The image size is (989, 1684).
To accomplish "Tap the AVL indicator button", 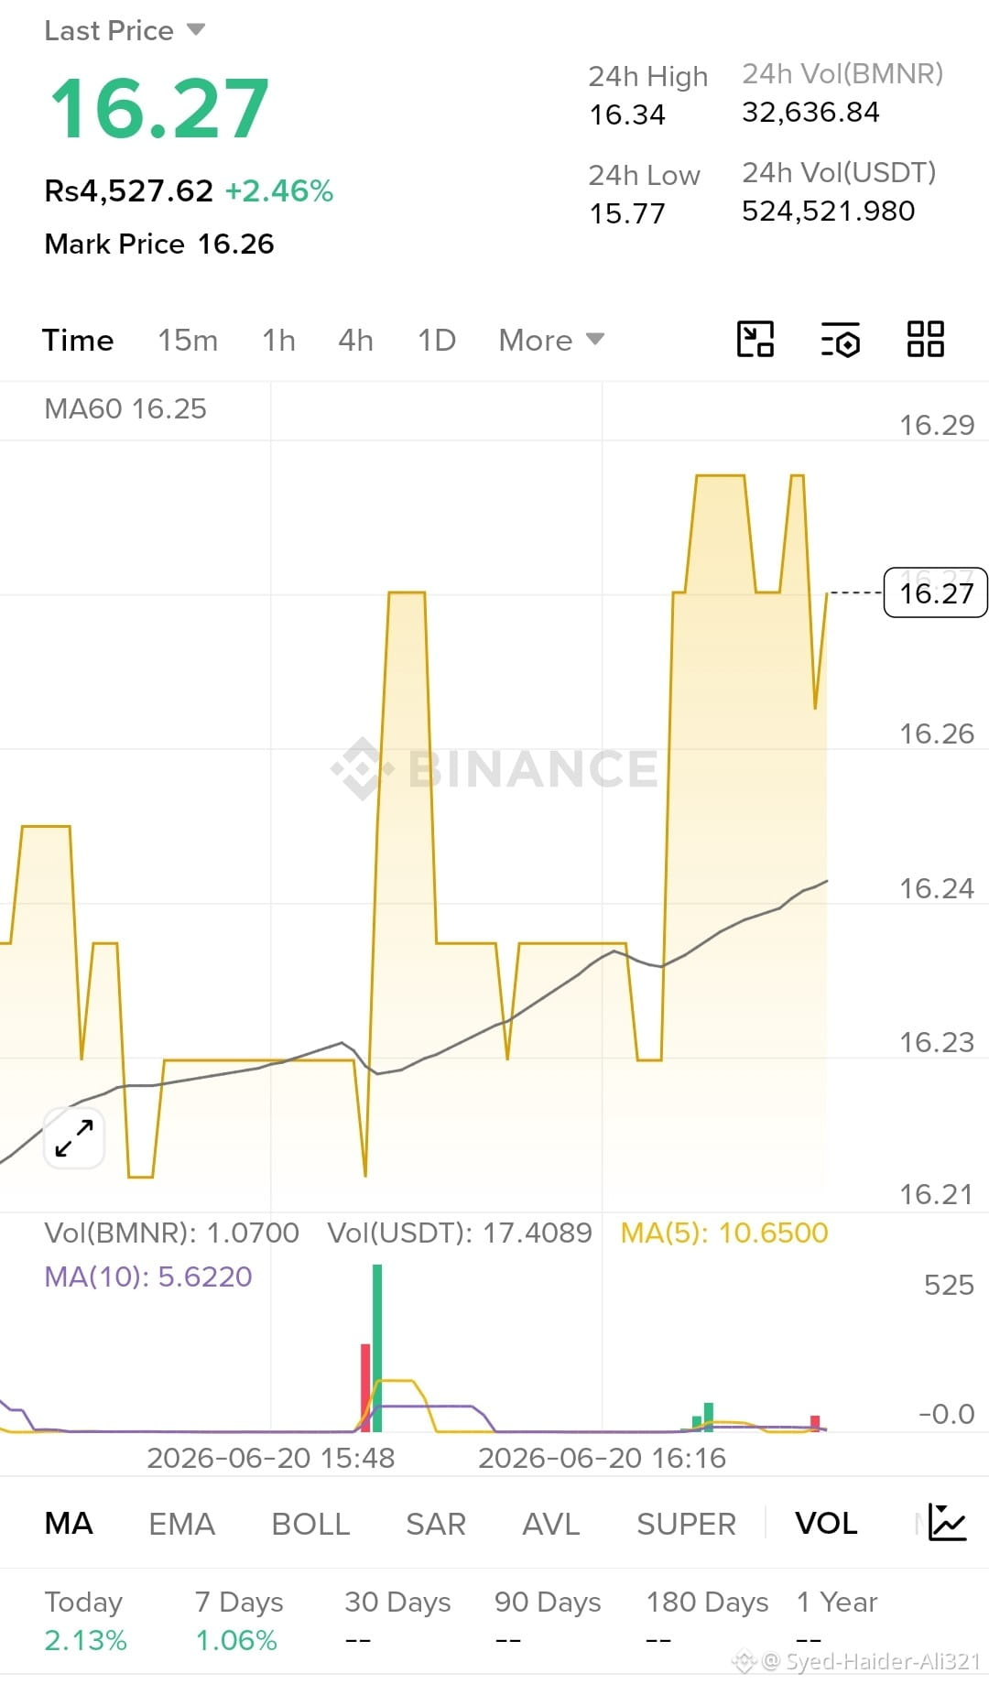I will (550, 1523).
